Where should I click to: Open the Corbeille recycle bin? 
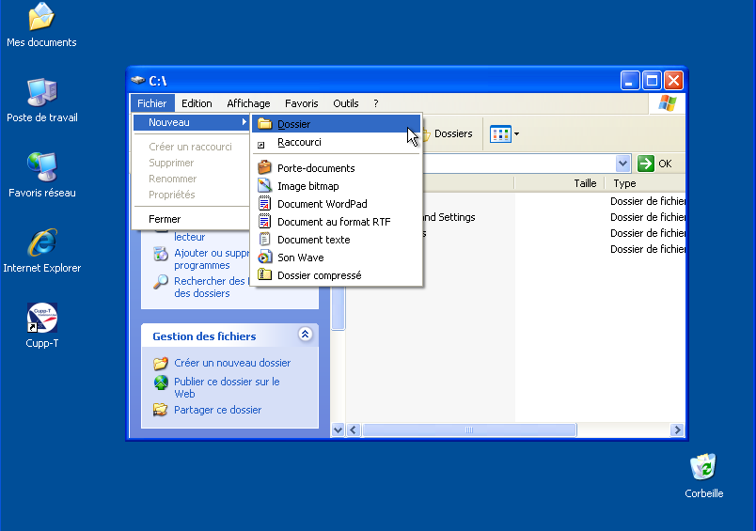point(703,469)
